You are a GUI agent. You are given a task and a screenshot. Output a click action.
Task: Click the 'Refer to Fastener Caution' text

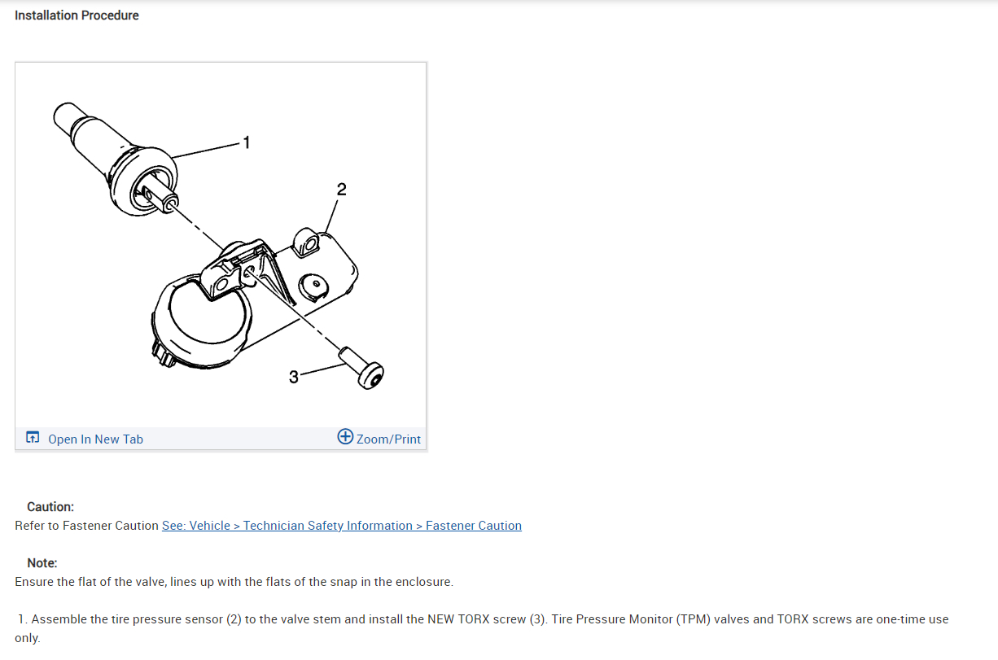pyautogui.click(x=86, y=526)
